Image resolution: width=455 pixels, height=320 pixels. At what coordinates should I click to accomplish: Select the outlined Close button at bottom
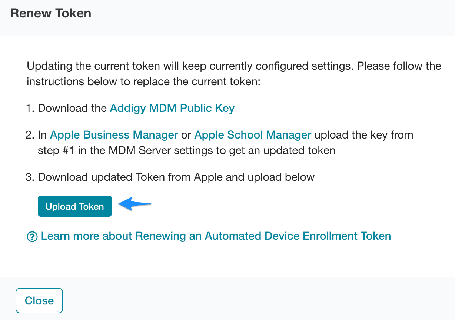tap(39, 300)
